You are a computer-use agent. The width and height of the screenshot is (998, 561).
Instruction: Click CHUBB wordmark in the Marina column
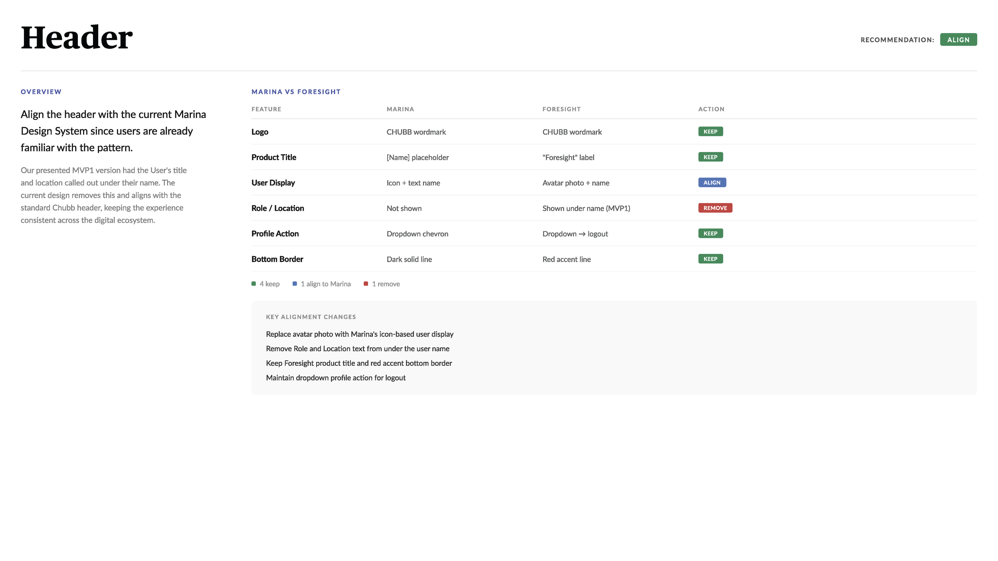(x=416, y=132)
